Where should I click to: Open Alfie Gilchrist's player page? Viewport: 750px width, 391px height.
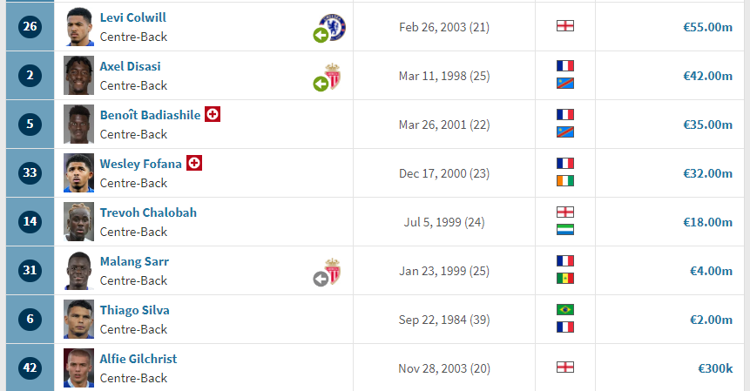(x=139, y=359)
